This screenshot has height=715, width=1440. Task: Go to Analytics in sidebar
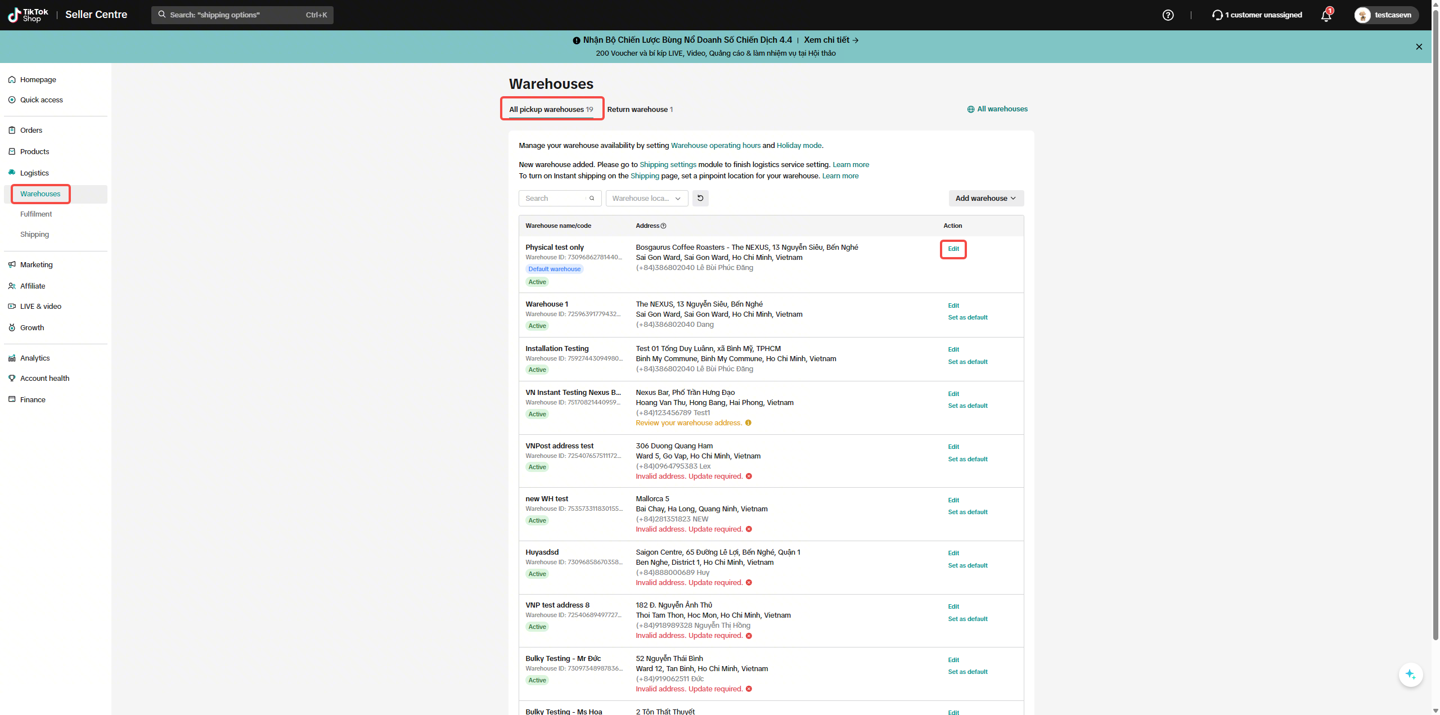coord(35,358)
